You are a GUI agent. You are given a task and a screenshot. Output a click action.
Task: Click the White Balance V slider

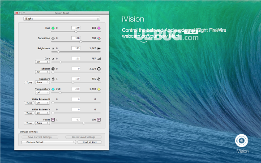[x=76, y=113]
